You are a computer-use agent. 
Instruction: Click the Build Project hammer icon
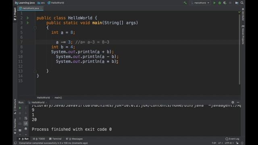(185, 3)
